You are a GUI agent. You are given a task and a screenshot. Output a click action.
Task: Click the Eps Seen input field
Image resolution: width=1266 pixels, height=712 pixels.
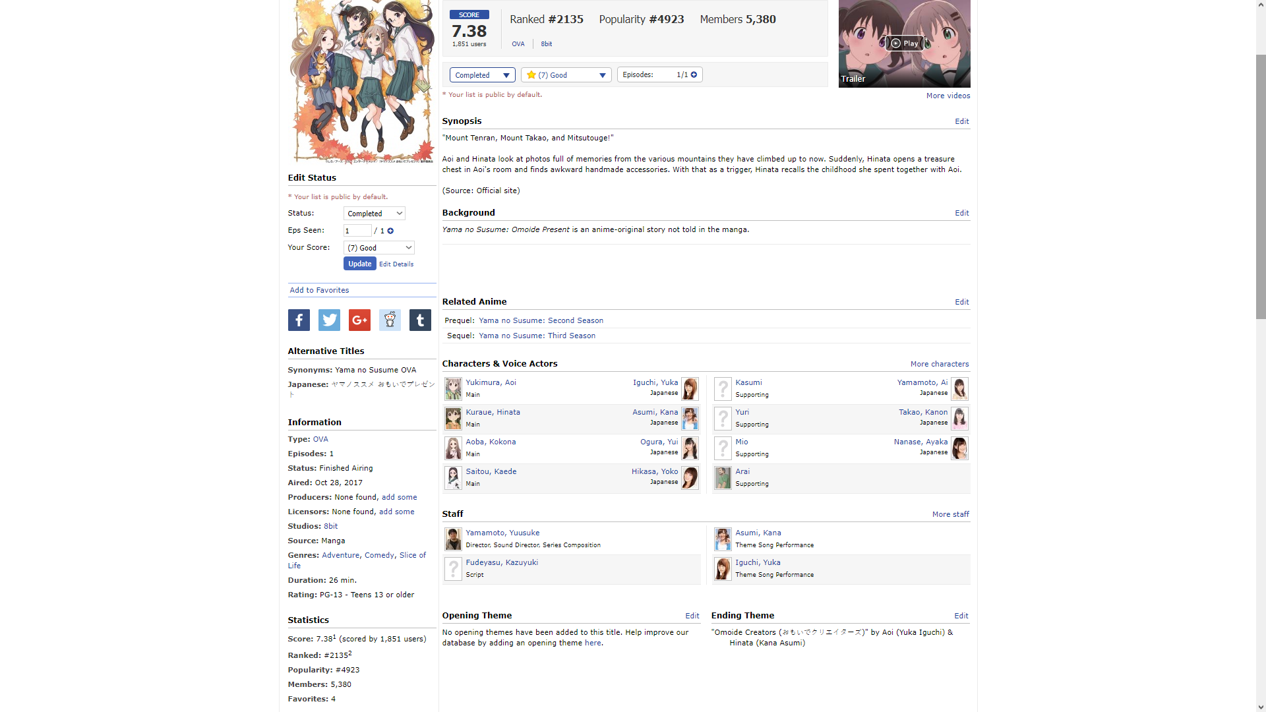pos(357,231)
